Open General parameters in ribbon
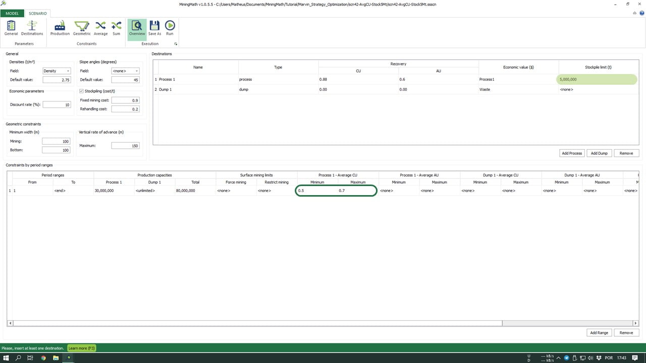646x363 pixels. [11, 28]
